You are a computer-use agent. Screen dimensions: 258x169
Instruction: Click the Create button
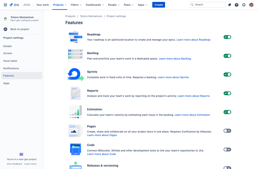pyautogui.click(x=159, y=5)
